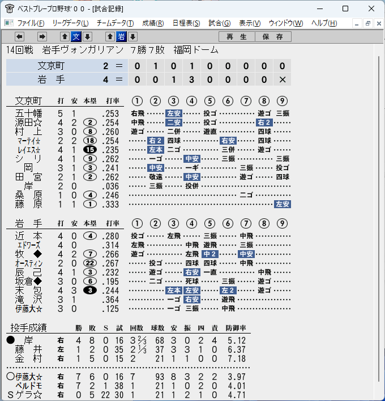
Task: Click the 保存 save button
Action: pyautogui.click(x=273, y=37)
